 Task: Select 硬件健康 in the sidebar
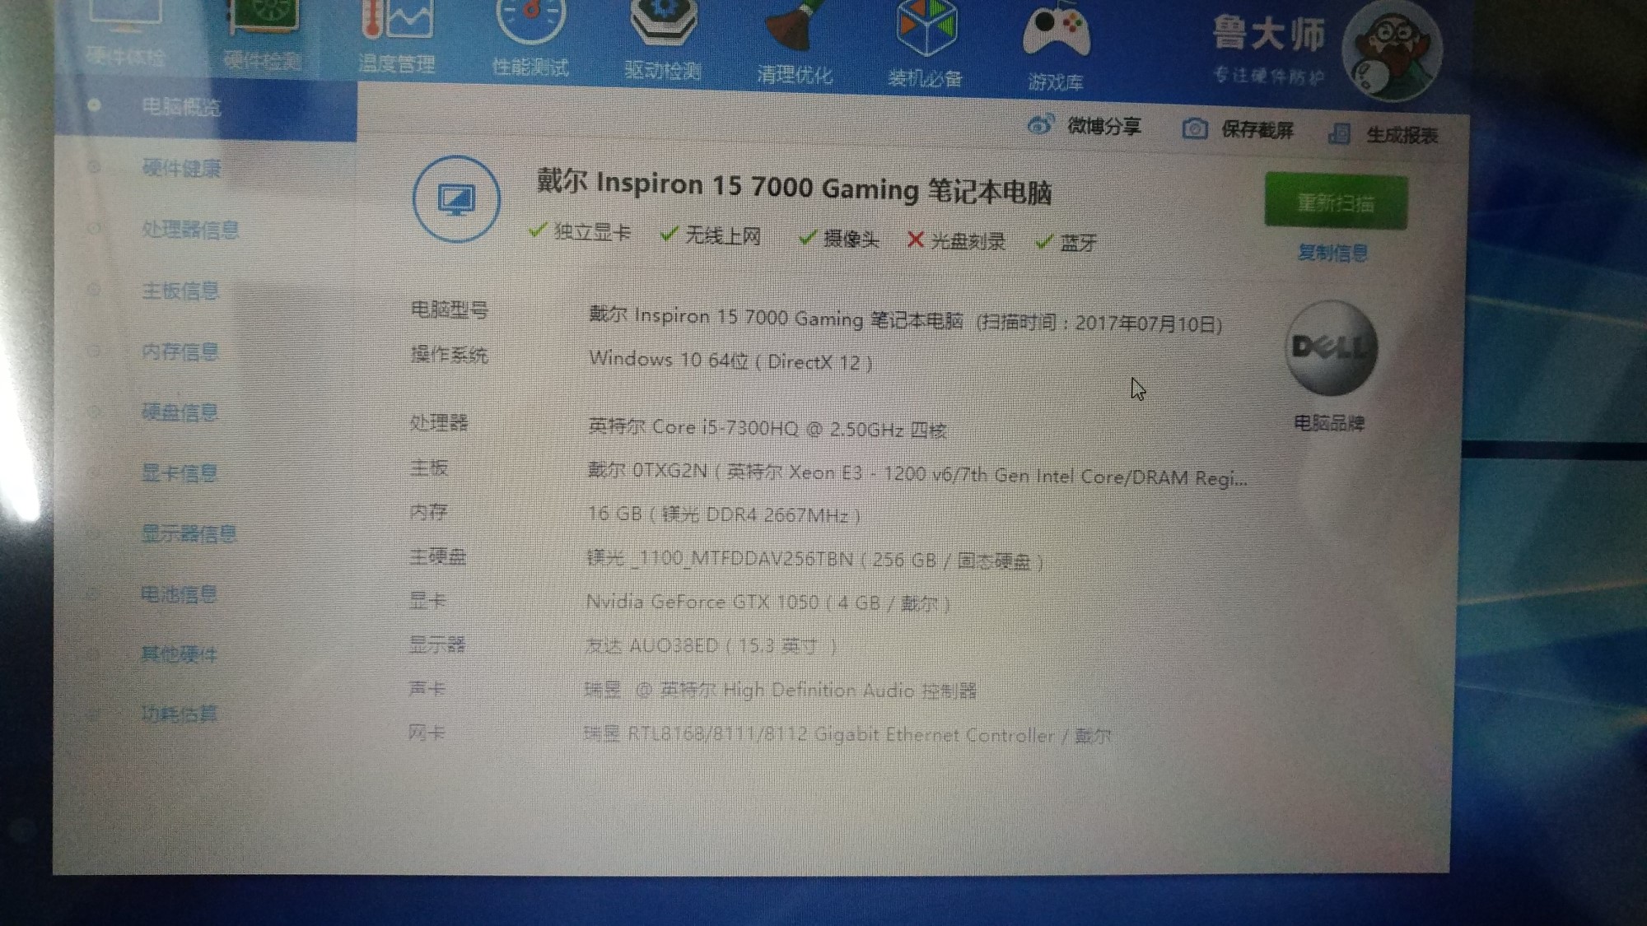click(x=181, y=169)
